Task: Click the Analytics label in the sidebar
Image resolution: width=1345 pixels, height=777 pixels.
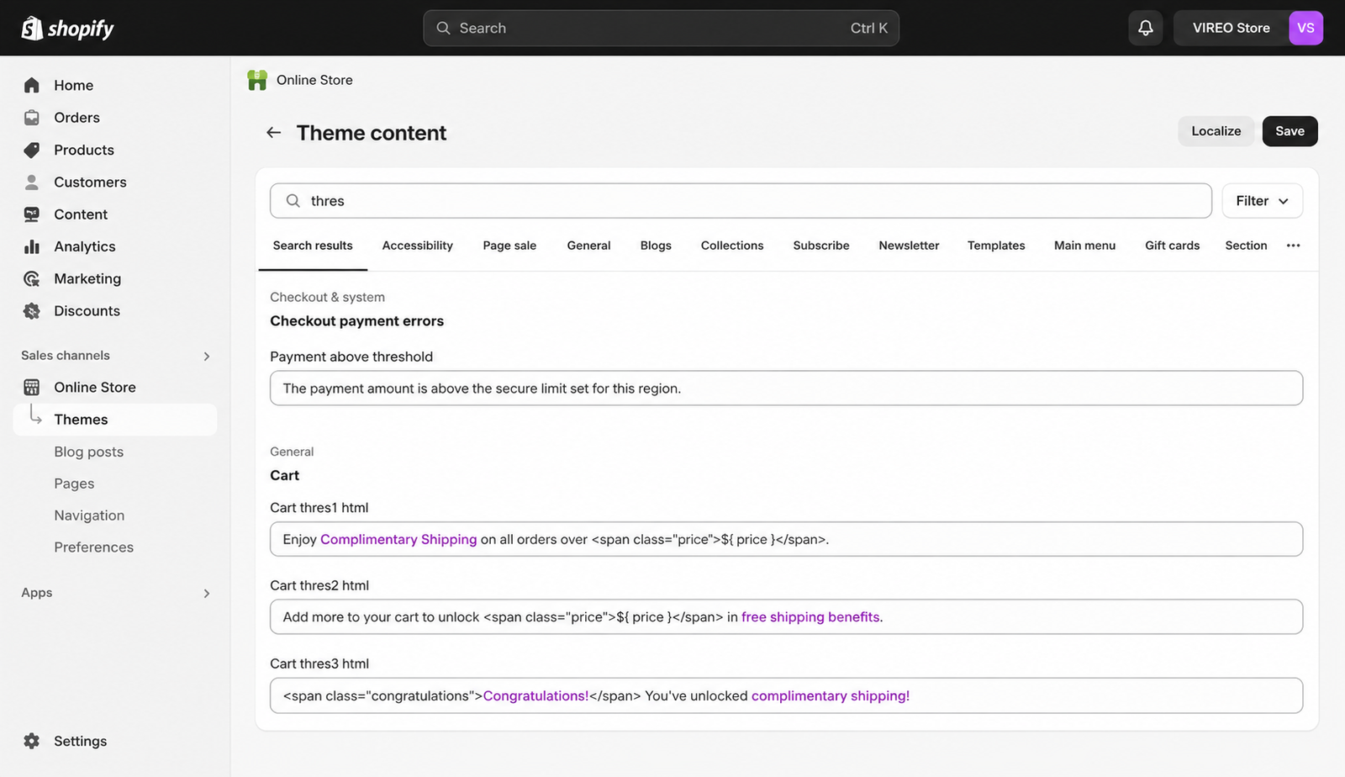Action: 85,246
